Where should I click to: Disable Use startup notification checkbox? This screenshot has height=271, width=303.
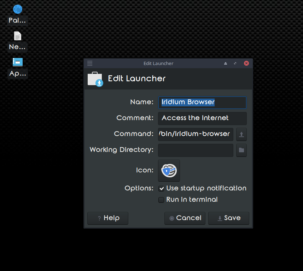[x=161, y=189]
